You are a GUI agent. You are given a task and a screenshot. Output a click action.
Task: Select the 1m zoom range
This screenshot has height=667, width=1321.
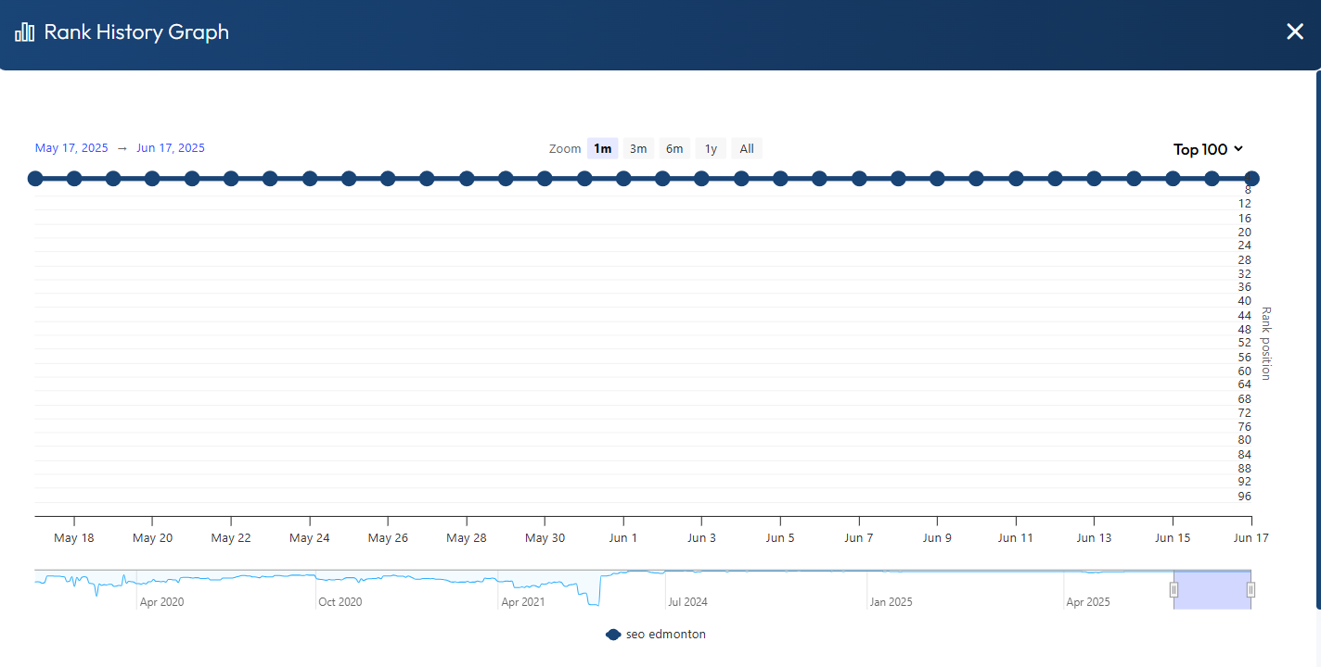[x=603, y=148]
